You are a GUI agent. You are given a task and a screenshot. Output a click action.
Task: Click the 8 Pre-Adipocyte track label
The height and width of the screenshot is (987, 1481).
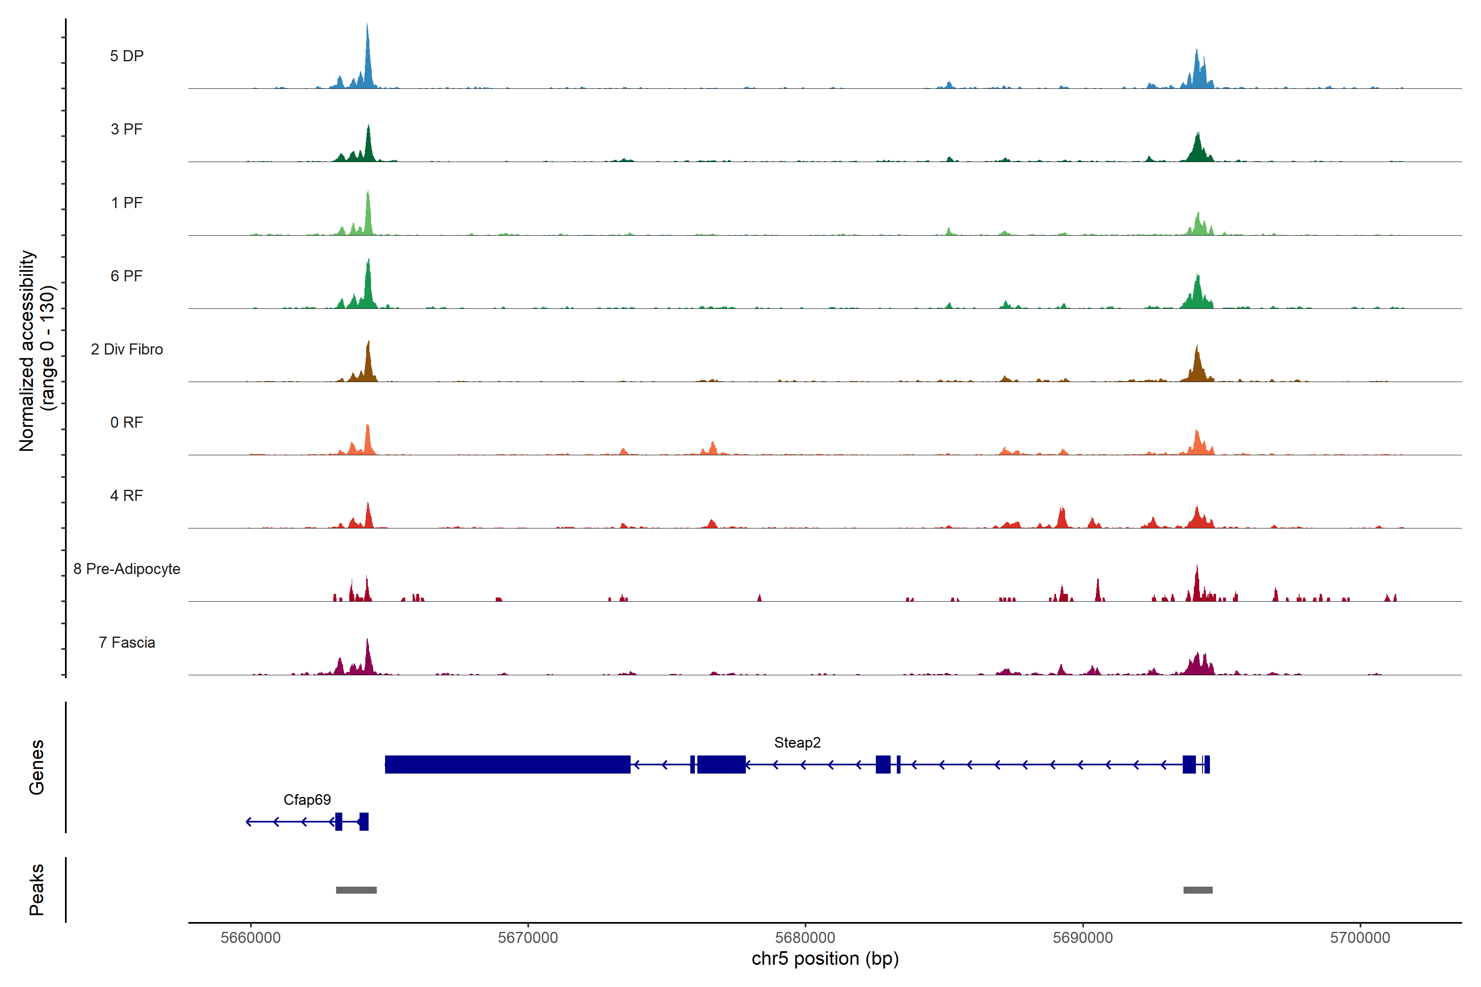tap(127, 569)
